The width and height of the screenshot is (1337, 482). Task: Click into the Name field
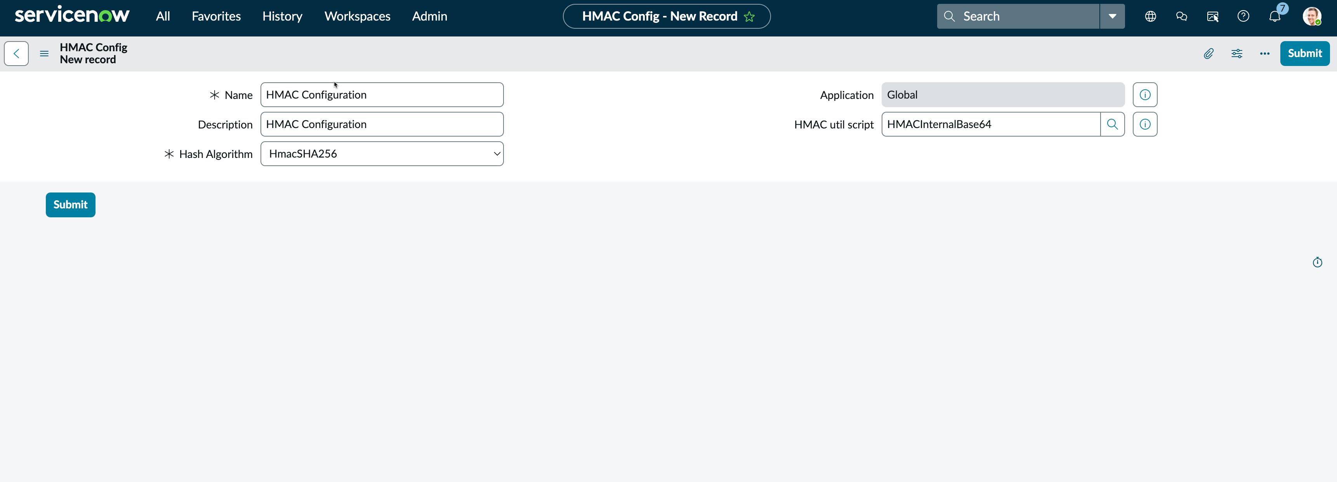click(382, 95)
